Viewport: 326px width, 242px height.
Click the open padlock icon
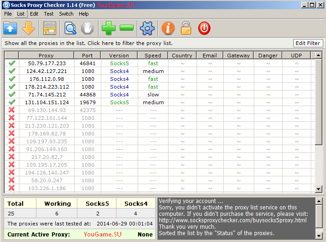point(186,28)
